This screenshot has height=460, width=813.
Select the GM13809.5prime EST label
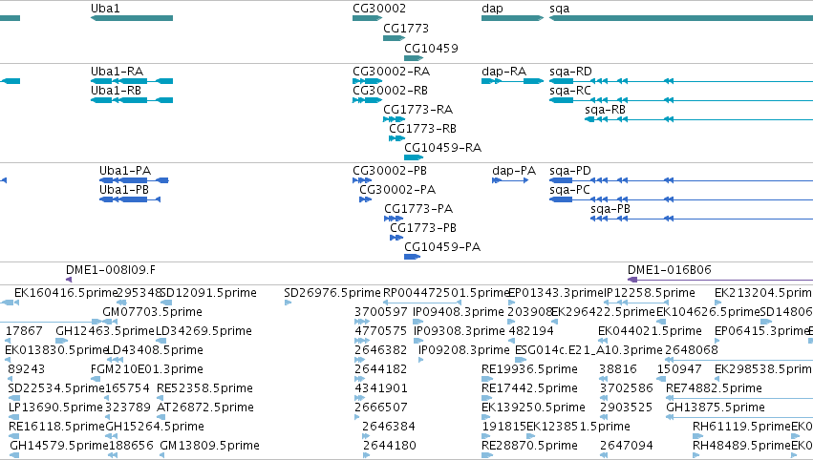pyautogui.click(x=209, y=446)
